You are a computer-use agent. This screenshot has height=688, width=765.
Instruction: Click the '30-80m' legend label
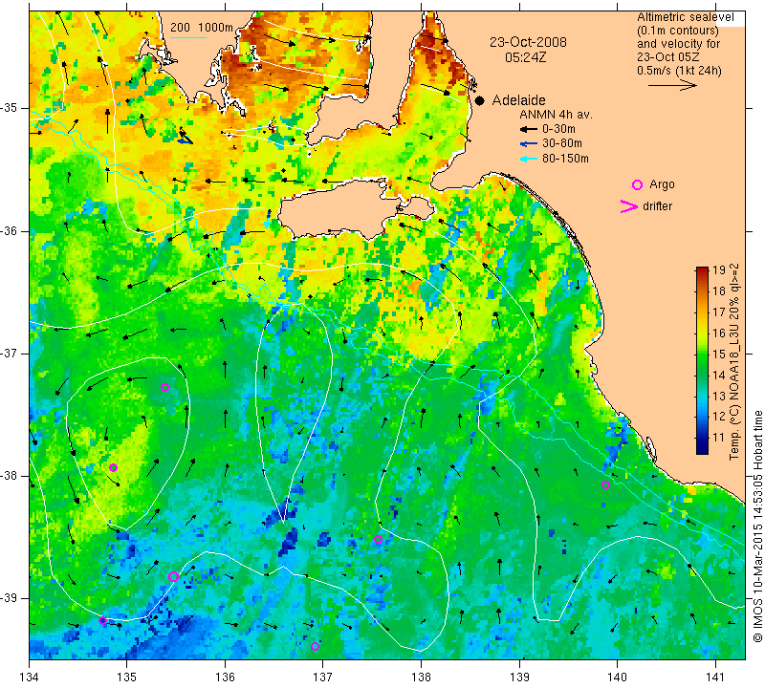pyautogui.click(x=562, y=144)
